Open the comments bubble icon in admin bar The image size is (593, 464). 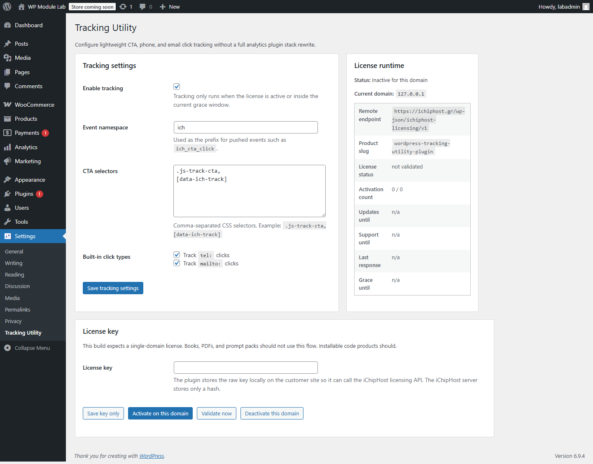click(x=142, y=7)
